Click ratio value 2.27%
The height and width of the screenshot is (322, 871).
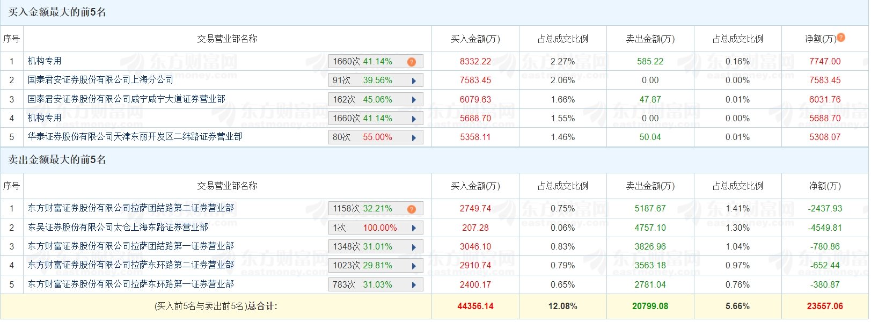pyautogui.click(x=563, y=62)
